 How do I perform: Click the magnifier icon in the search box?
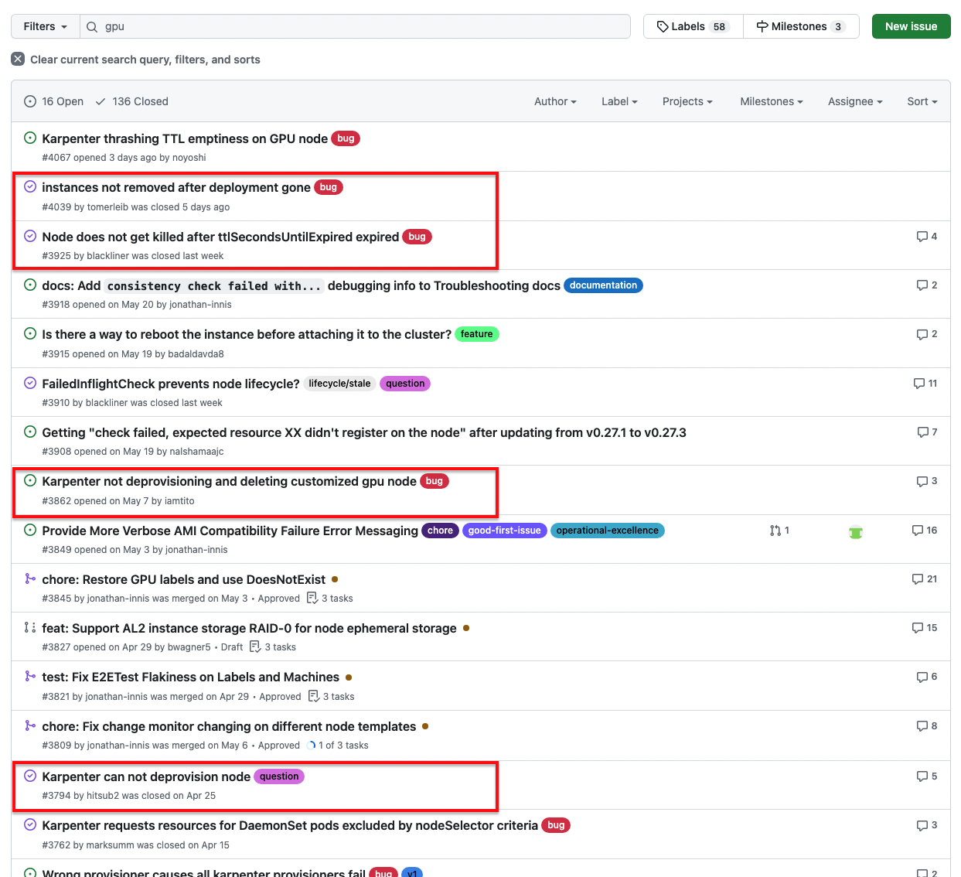(x=92, y=27)
